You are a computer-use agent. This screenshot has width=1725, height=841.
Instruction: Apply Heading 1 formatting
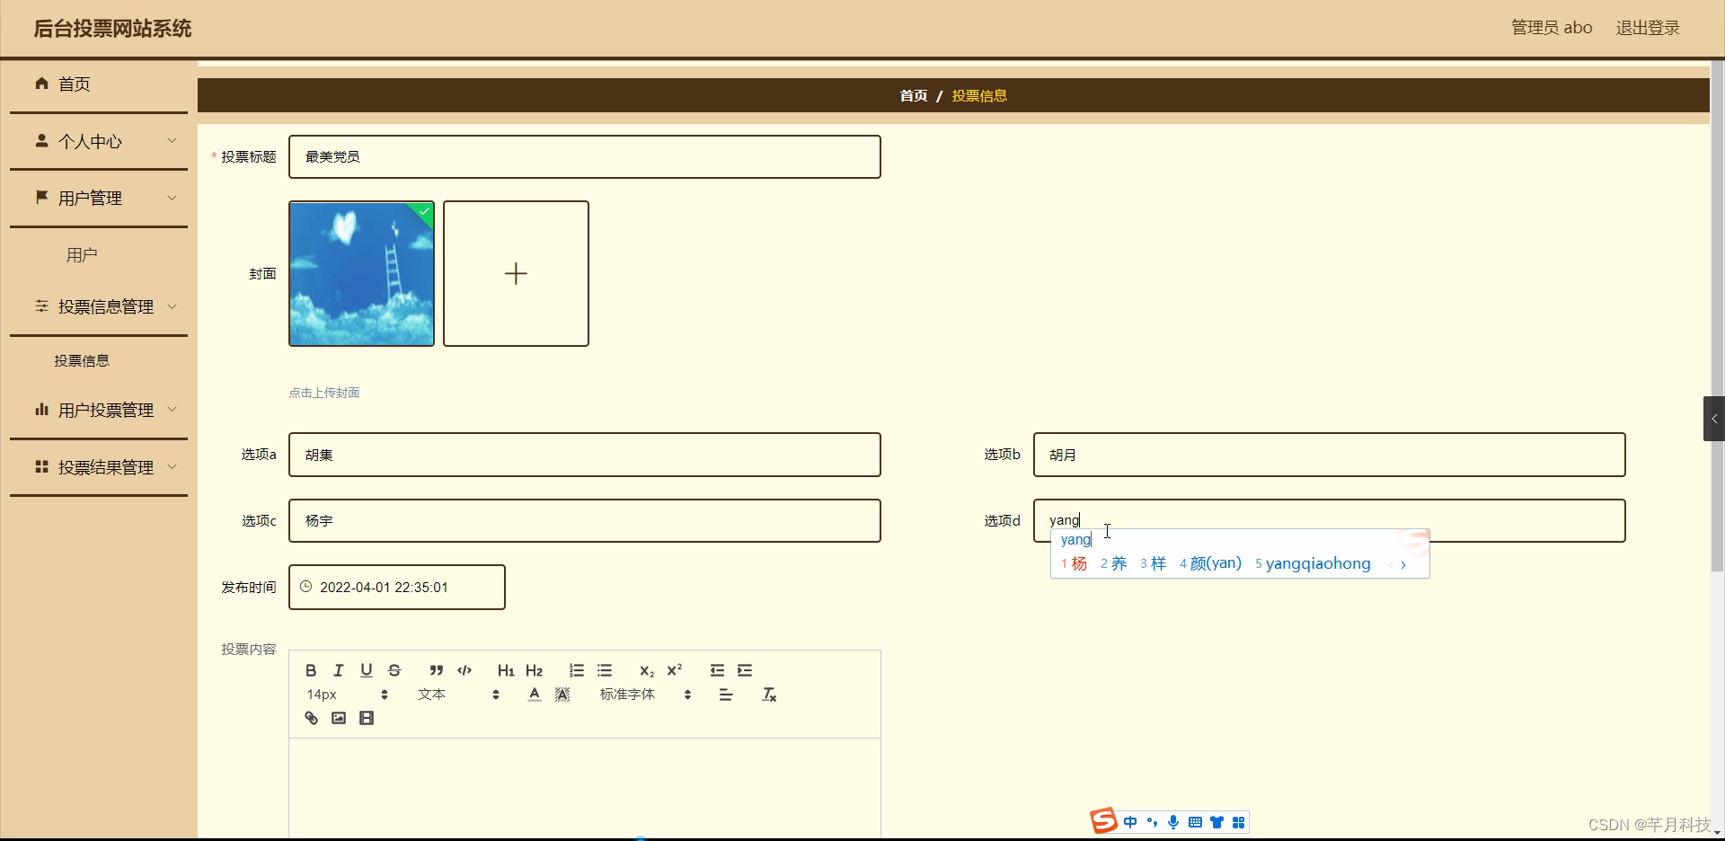[x=506, y=669]
